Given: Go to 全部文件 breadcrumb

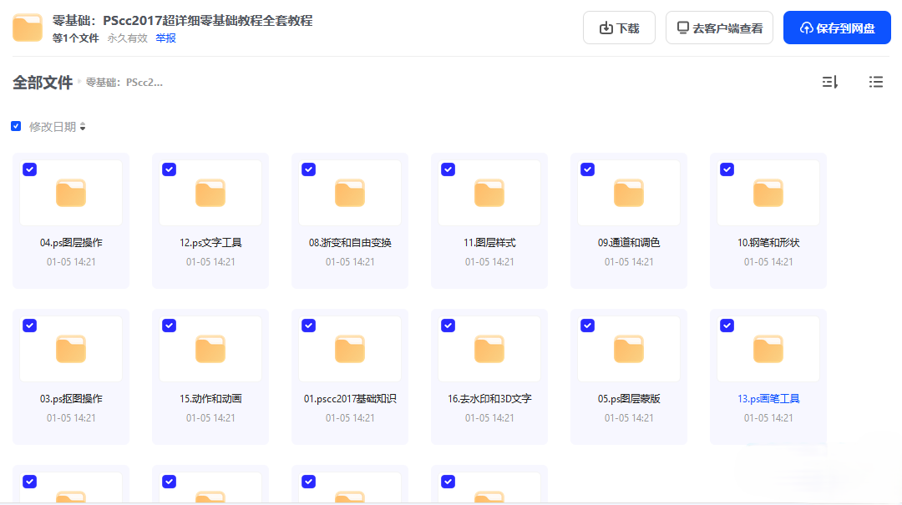Looking at the screenshot, I should 43,83.
